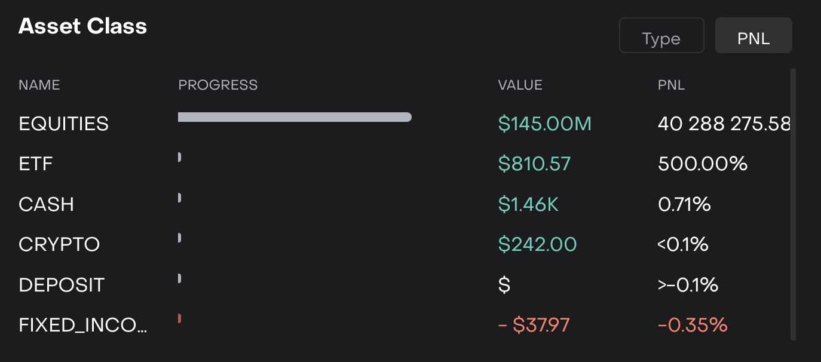Click the VALUE column header

coord(520,85)
